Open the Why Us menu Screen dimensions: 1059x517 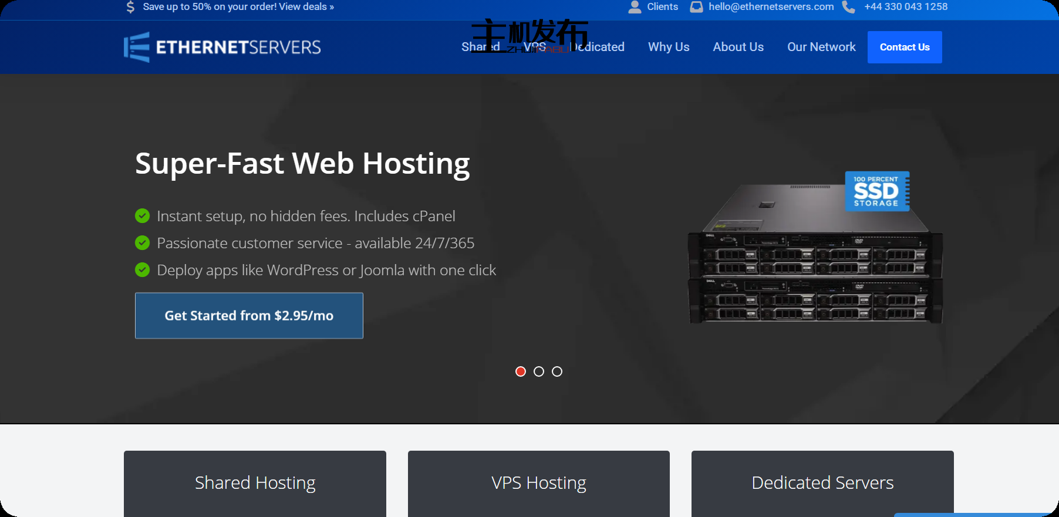(669, 47)
